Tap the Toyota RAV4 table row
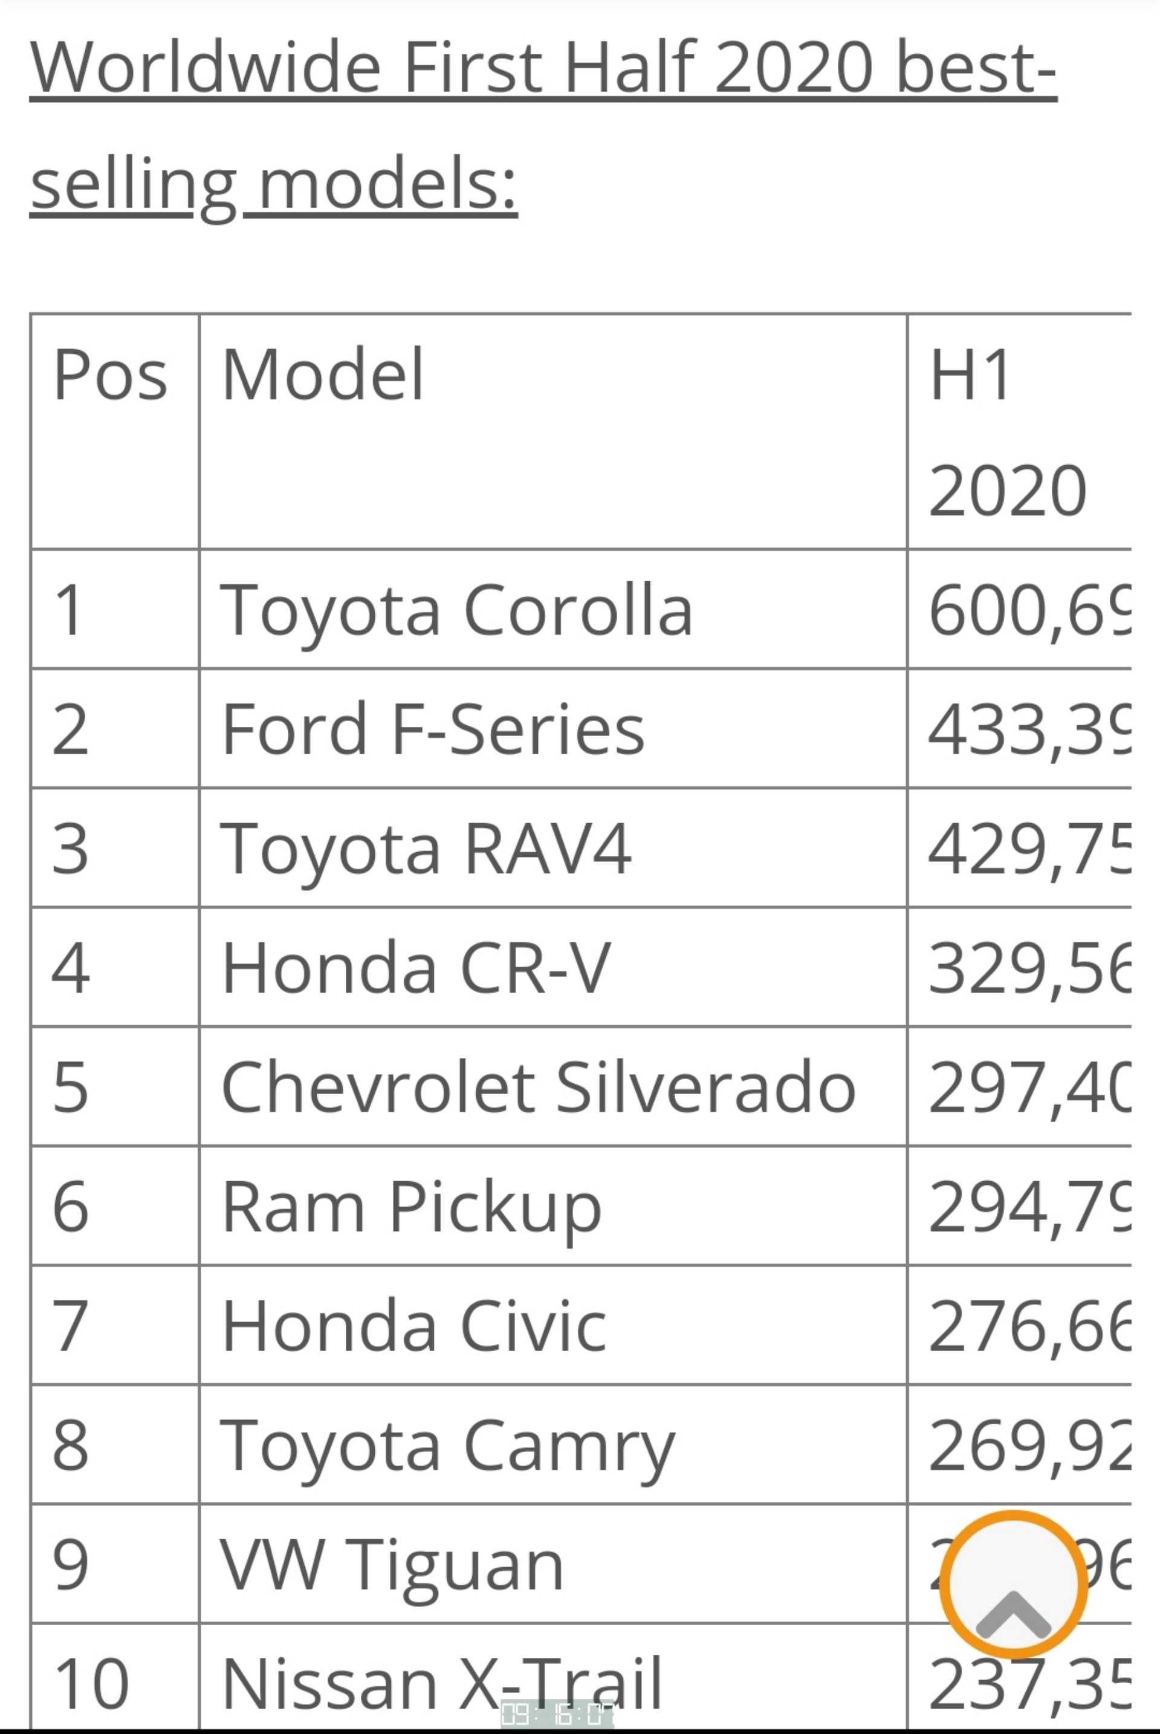This screenshot has width=1160, height=1734. point(581,848)
